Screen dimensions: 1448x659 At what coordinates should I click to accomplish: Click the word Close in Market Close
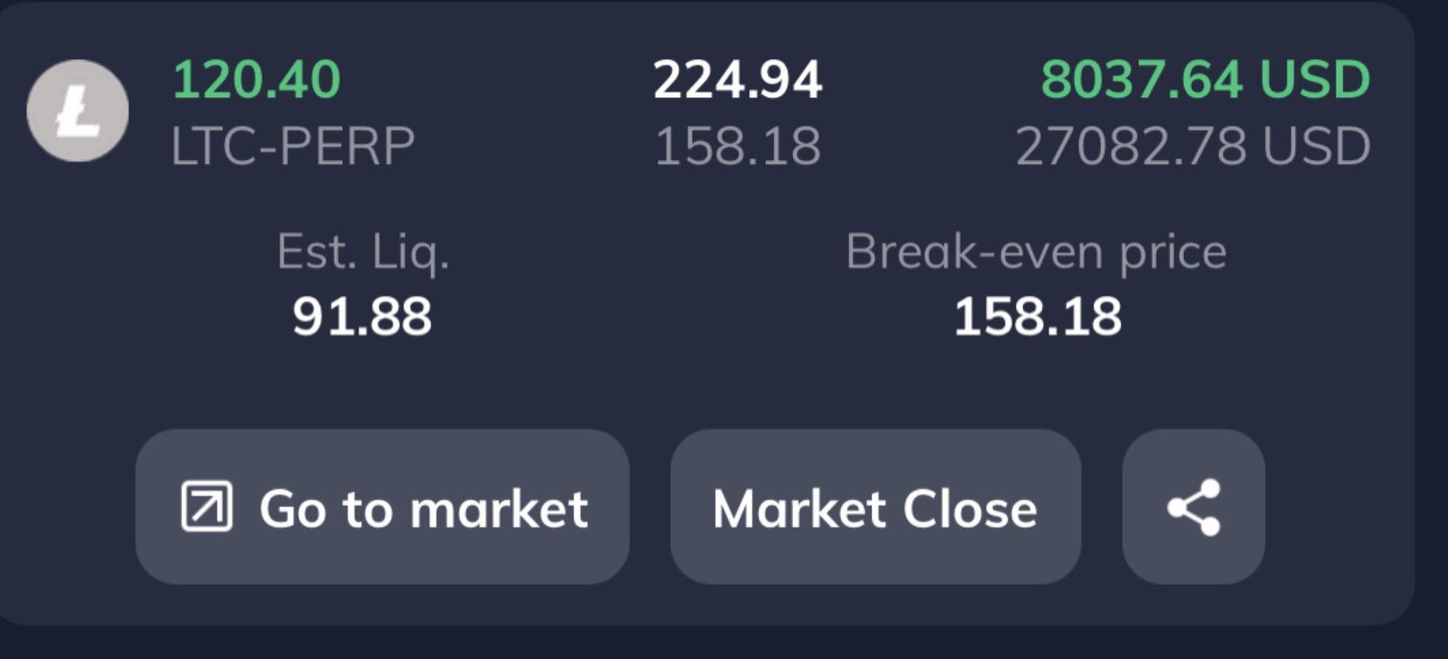970,509
